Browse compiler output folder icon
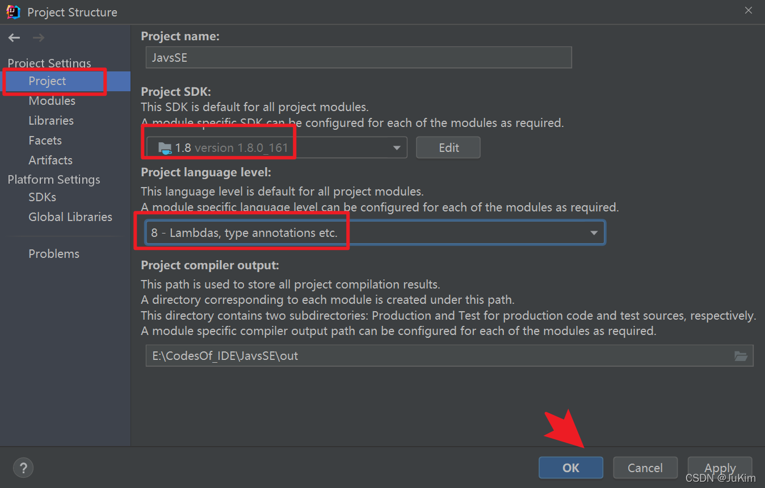765x488 pixels. pyautogui.click(x=741, y=356)
